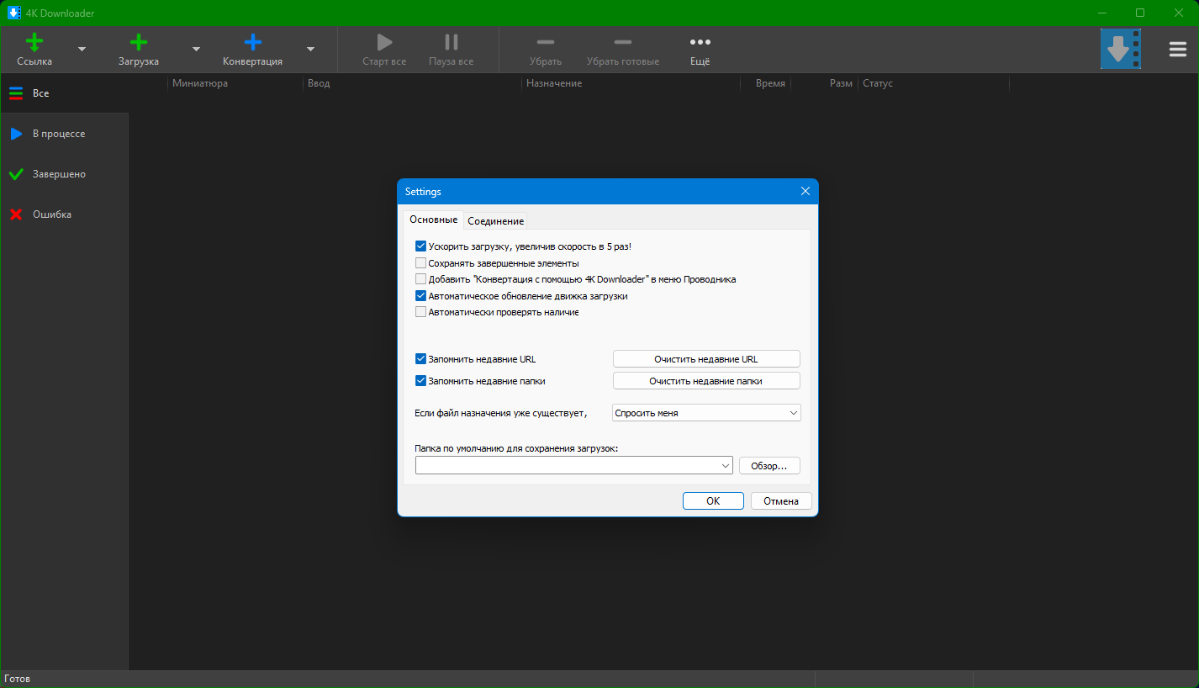Click the green Загрузка plus icon

(139, 43)
